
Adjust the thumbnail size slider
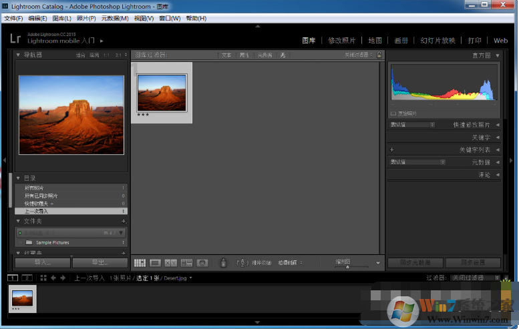tap(347, 266)
